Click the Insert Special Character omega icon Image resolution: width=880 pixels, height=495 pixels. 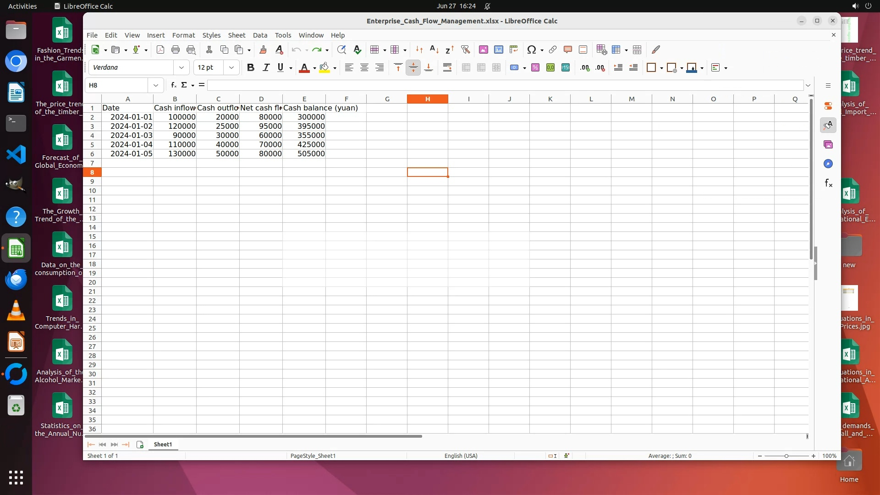pyautogui.click(x=531, y=49)
